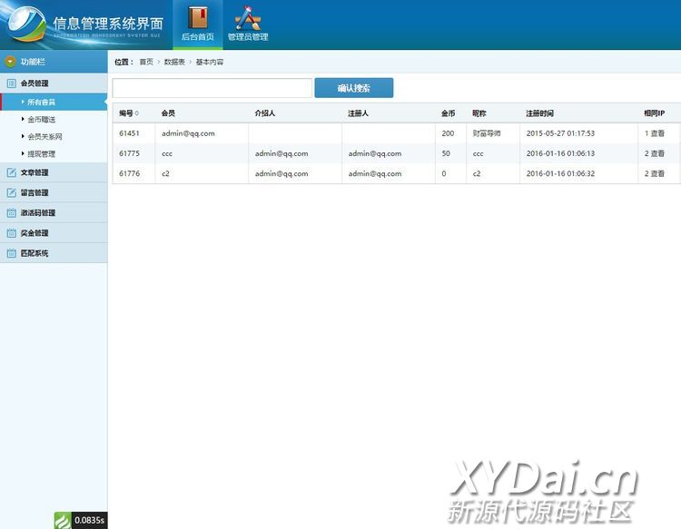This screenshot has width=681, height=529.
Task: Open 会员关系网 submenu item
Action: point(44,137)
